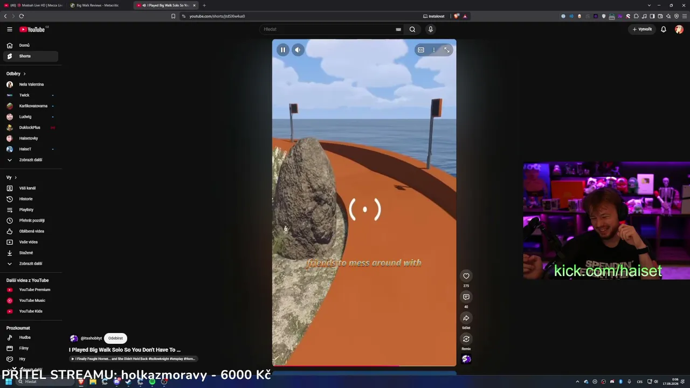This screenshot has width=690, height=388.
Task: Open Váš kanál
Action: coord(31,188)
